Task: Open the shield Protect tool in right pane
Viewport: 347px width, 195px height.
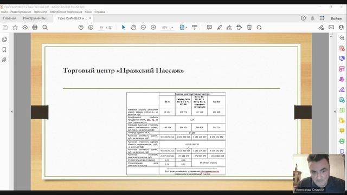Action: click(x=342, y=151)
